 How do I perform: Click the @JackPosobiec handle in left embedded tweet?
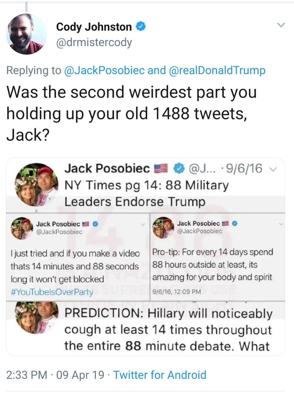click(x=59, y=232)
